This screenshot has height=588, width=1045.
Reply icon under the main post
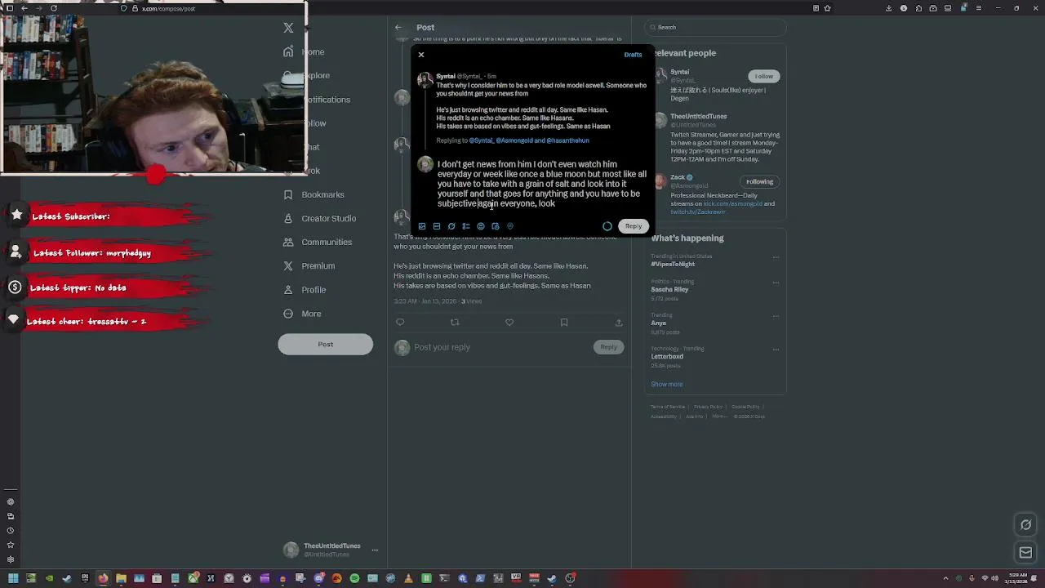pos(400,323)
